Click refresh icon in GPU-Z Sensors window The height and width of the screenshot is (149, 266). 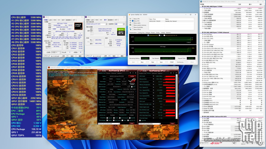coord(173,73)
